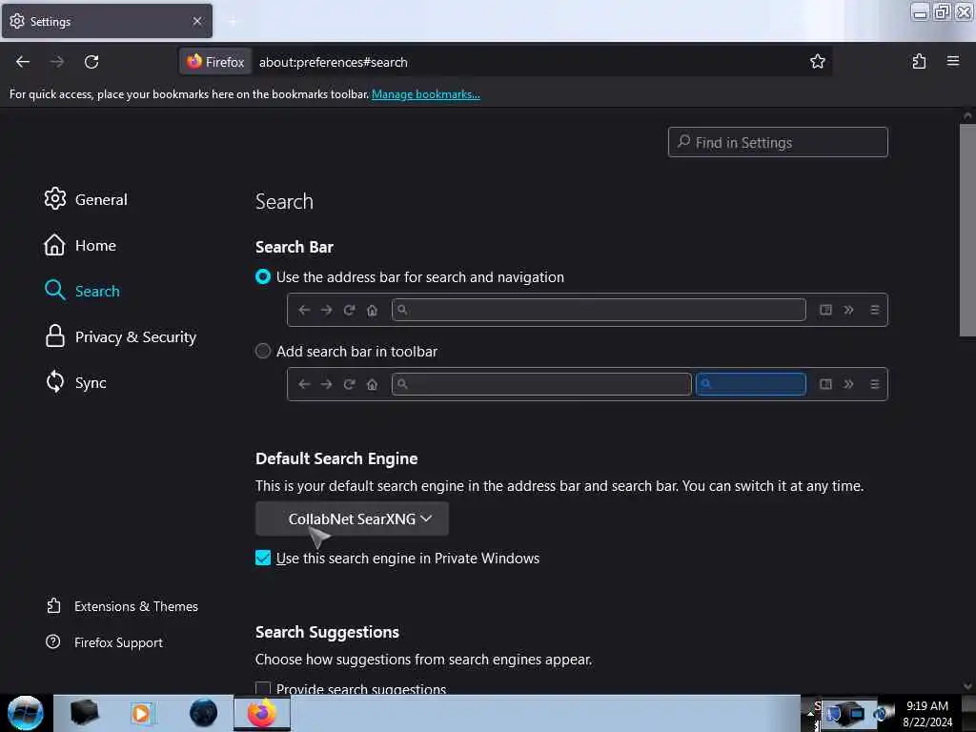Open the dark box app in taskbar
The height and width of the screenshot is (732, 976).
85,712
